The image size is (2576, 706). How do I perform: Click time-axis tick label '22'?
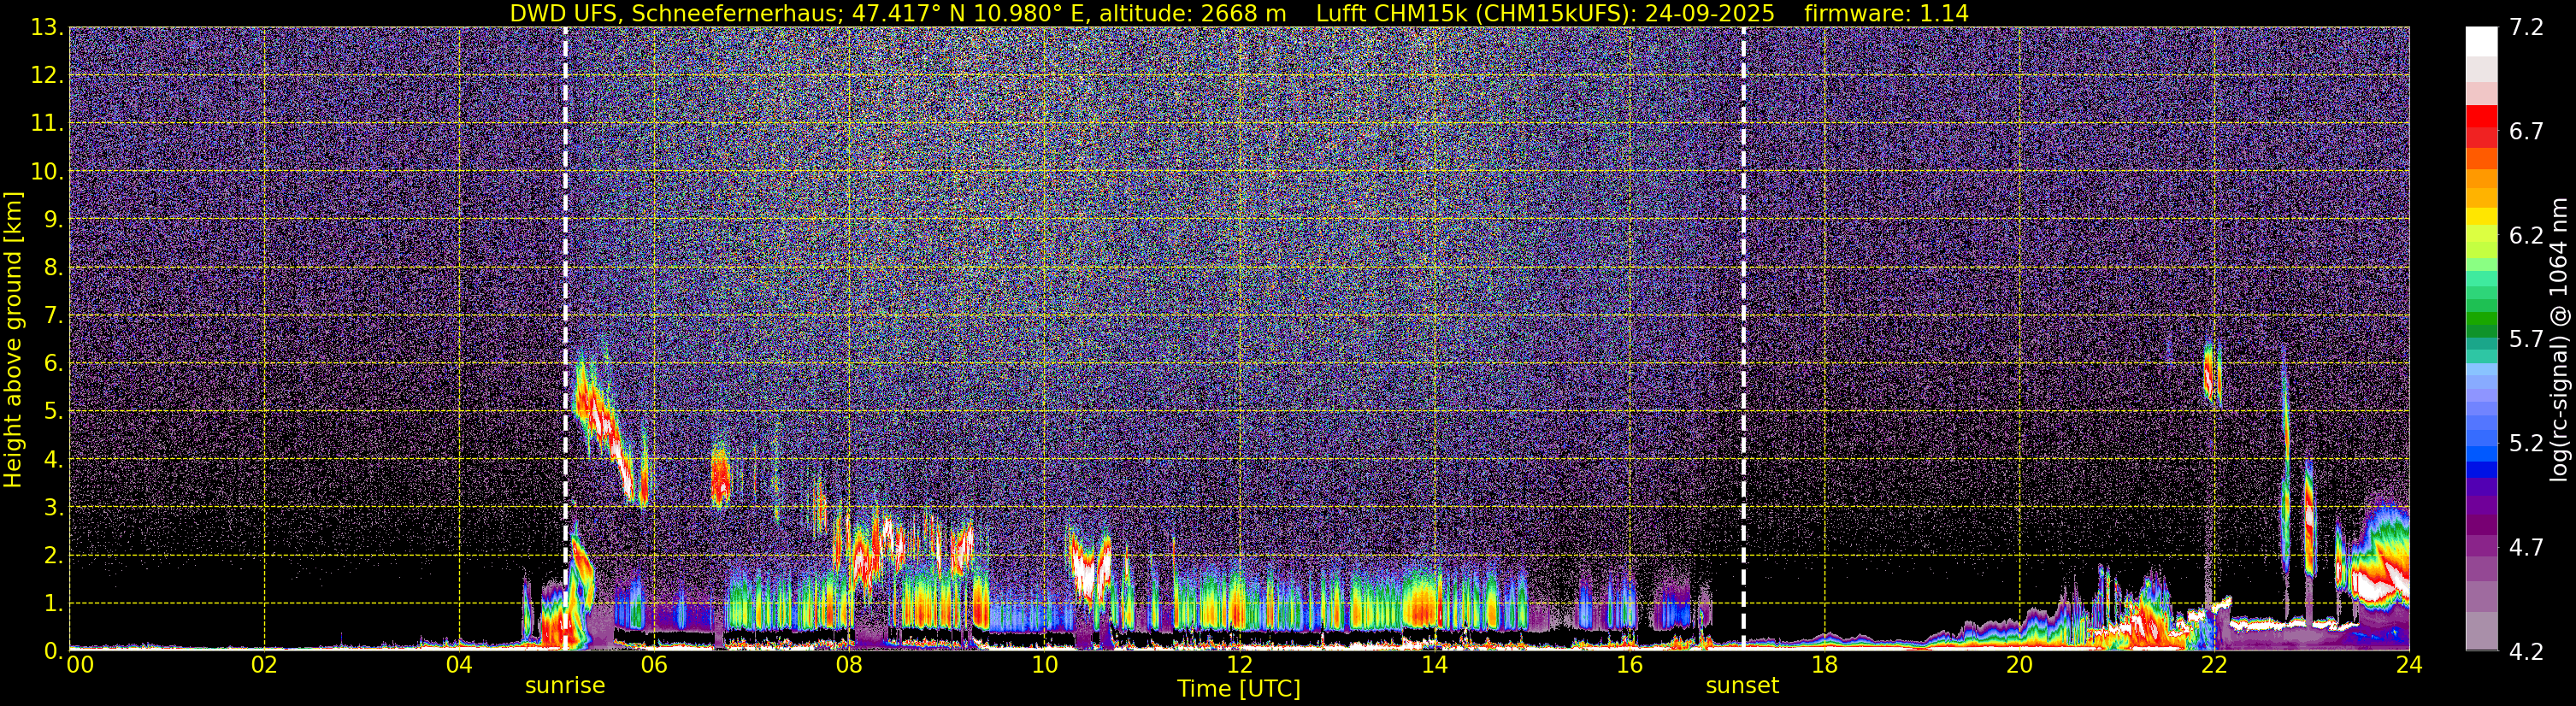coord(2214,666)
